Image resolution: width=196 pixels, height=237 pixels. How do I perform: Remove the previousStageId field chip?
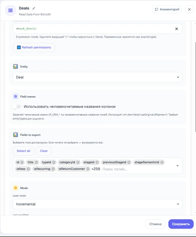(129, 162)
